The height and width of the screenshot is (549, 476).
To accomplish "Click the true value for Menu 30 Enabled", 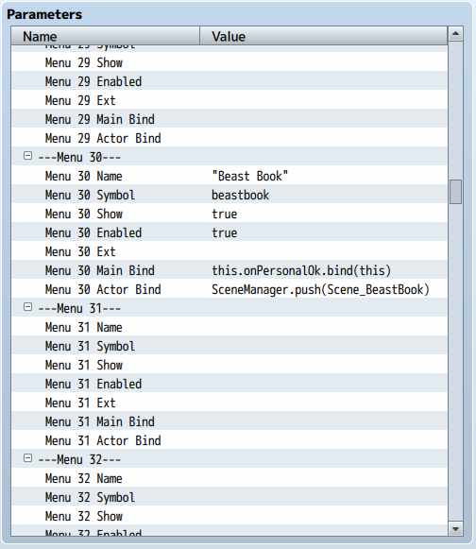I will [225, 232].
